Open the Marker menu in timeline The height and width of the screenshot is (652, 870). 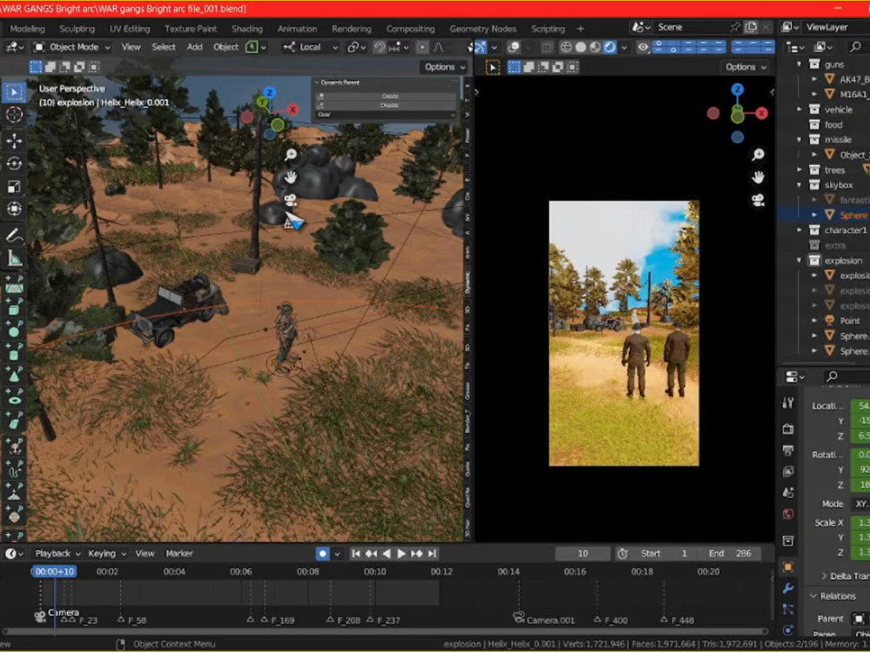179,553
